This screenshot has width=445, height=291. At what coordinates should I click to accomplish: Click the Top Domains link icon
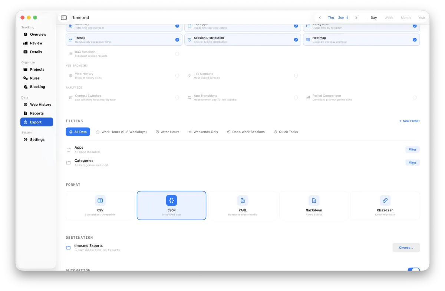pos(189,76)
